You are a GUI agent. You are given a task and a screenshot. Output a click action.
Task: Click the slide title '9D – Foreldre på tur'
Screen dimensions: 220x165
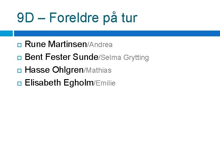(x=77, y=18)
